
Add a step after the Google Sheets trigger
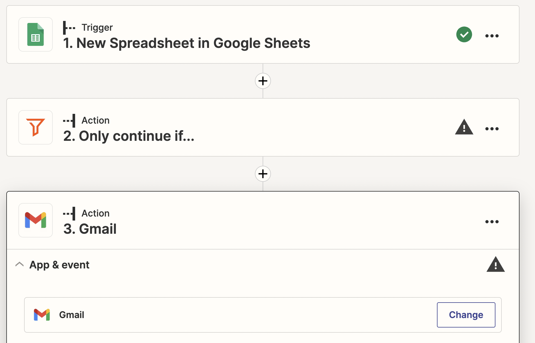pos(263,81)
